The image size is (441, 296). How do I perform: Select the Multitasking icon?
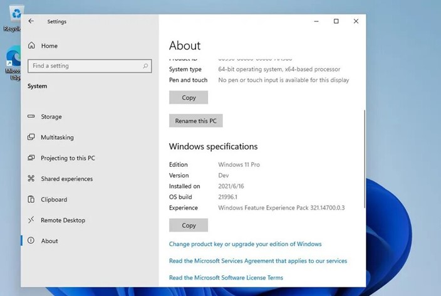[31, 137]
